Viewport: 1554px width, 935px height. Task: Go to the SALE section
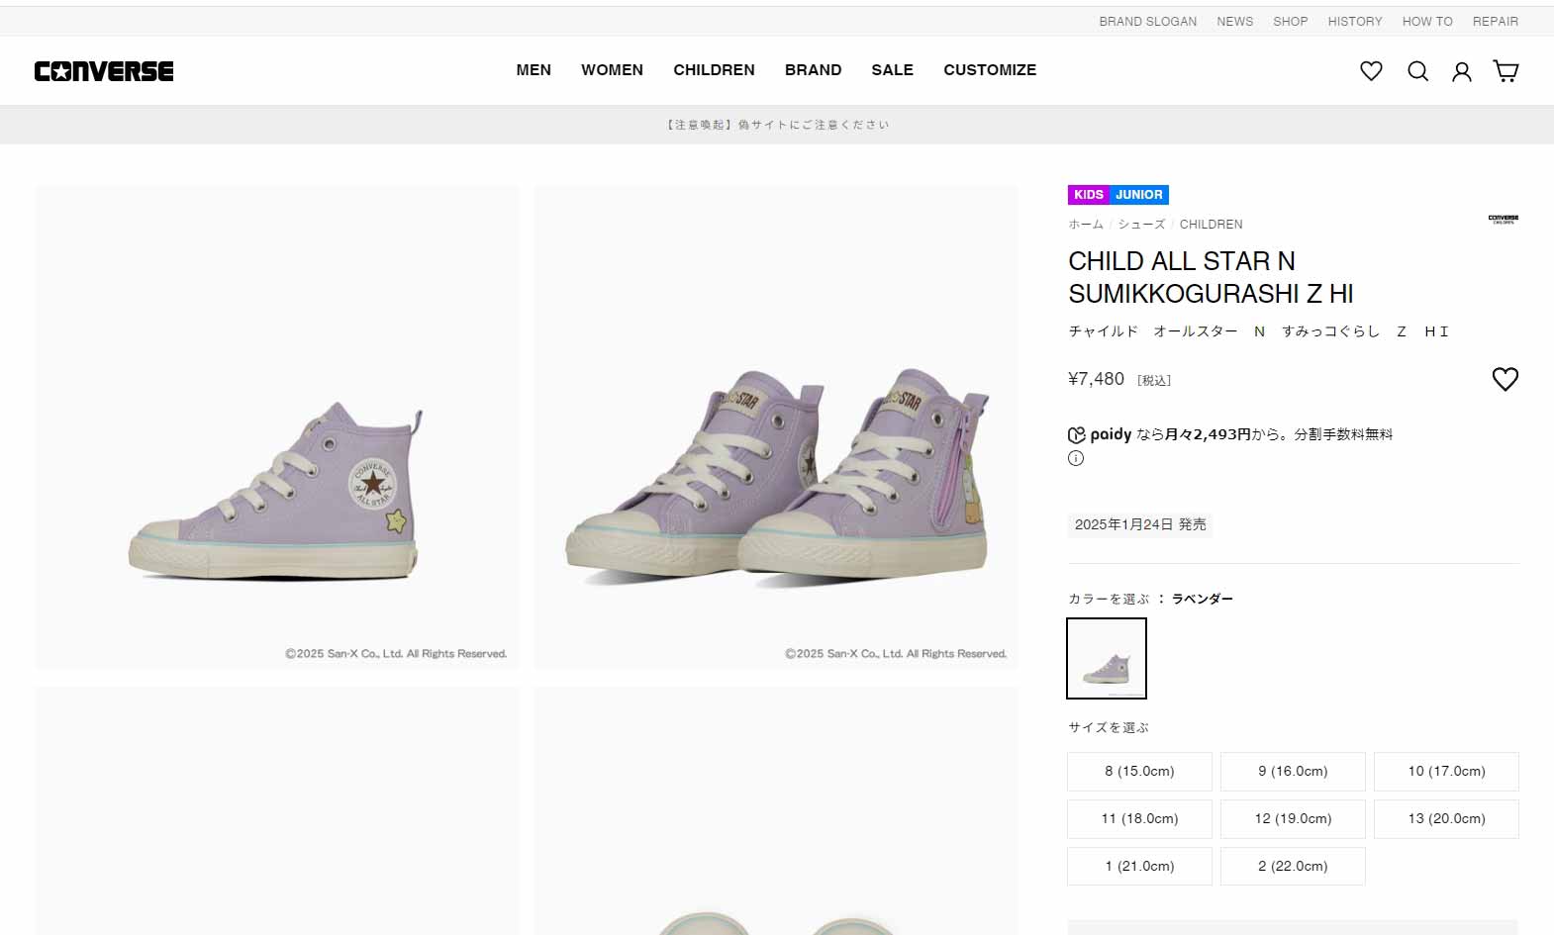[892, 70]
